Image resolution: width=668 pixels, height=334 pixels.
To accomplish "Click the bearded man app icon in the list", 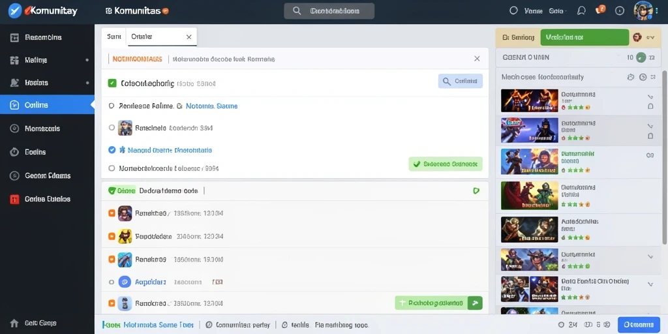I will tap(125, 213).
